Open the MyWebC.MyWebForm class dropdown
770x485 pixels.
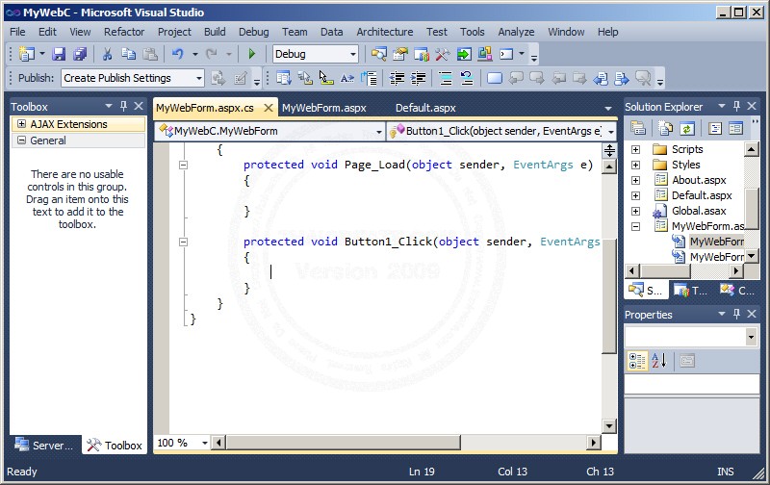(379, 132)
